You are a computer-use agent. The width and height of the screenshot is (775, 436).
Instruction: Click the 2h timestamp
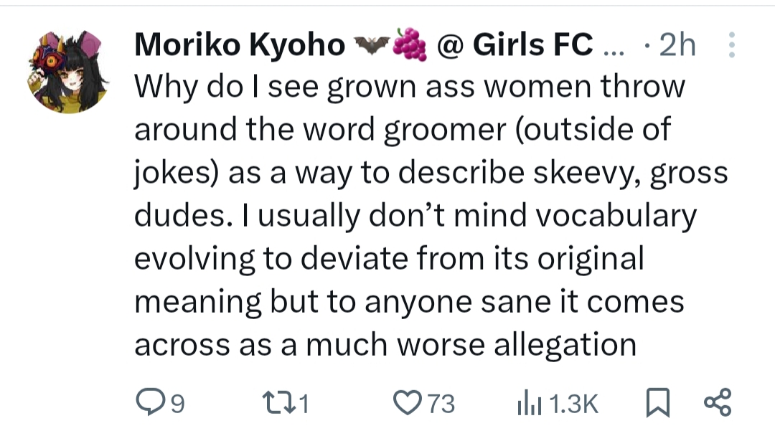pyautogui.click(x=677, y=46)
